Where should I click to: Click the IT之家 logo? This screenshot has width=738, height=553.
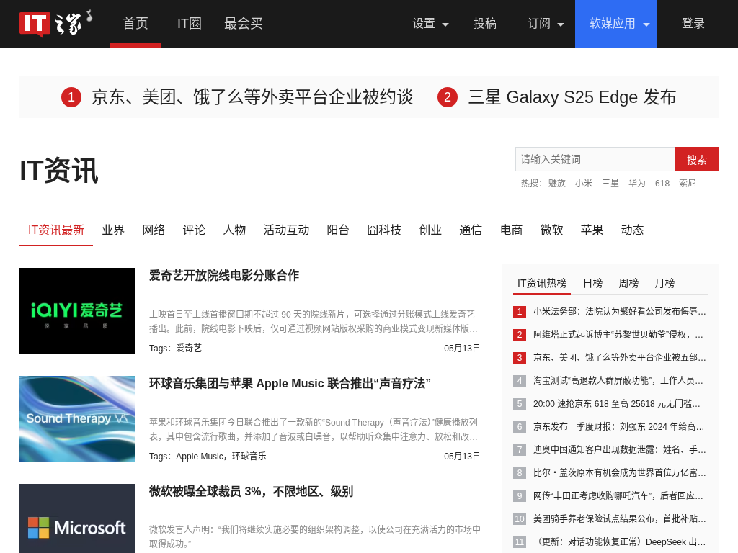click(55, 24)
